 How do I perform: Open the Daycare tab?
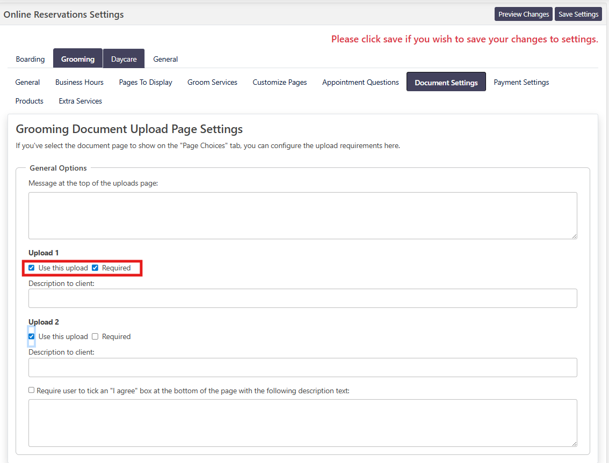click(x=124, y=59)
